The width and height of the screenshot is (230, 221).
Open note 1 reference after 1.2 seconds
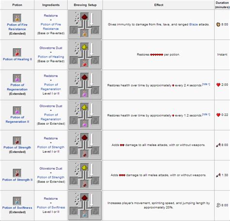[206, 114]
